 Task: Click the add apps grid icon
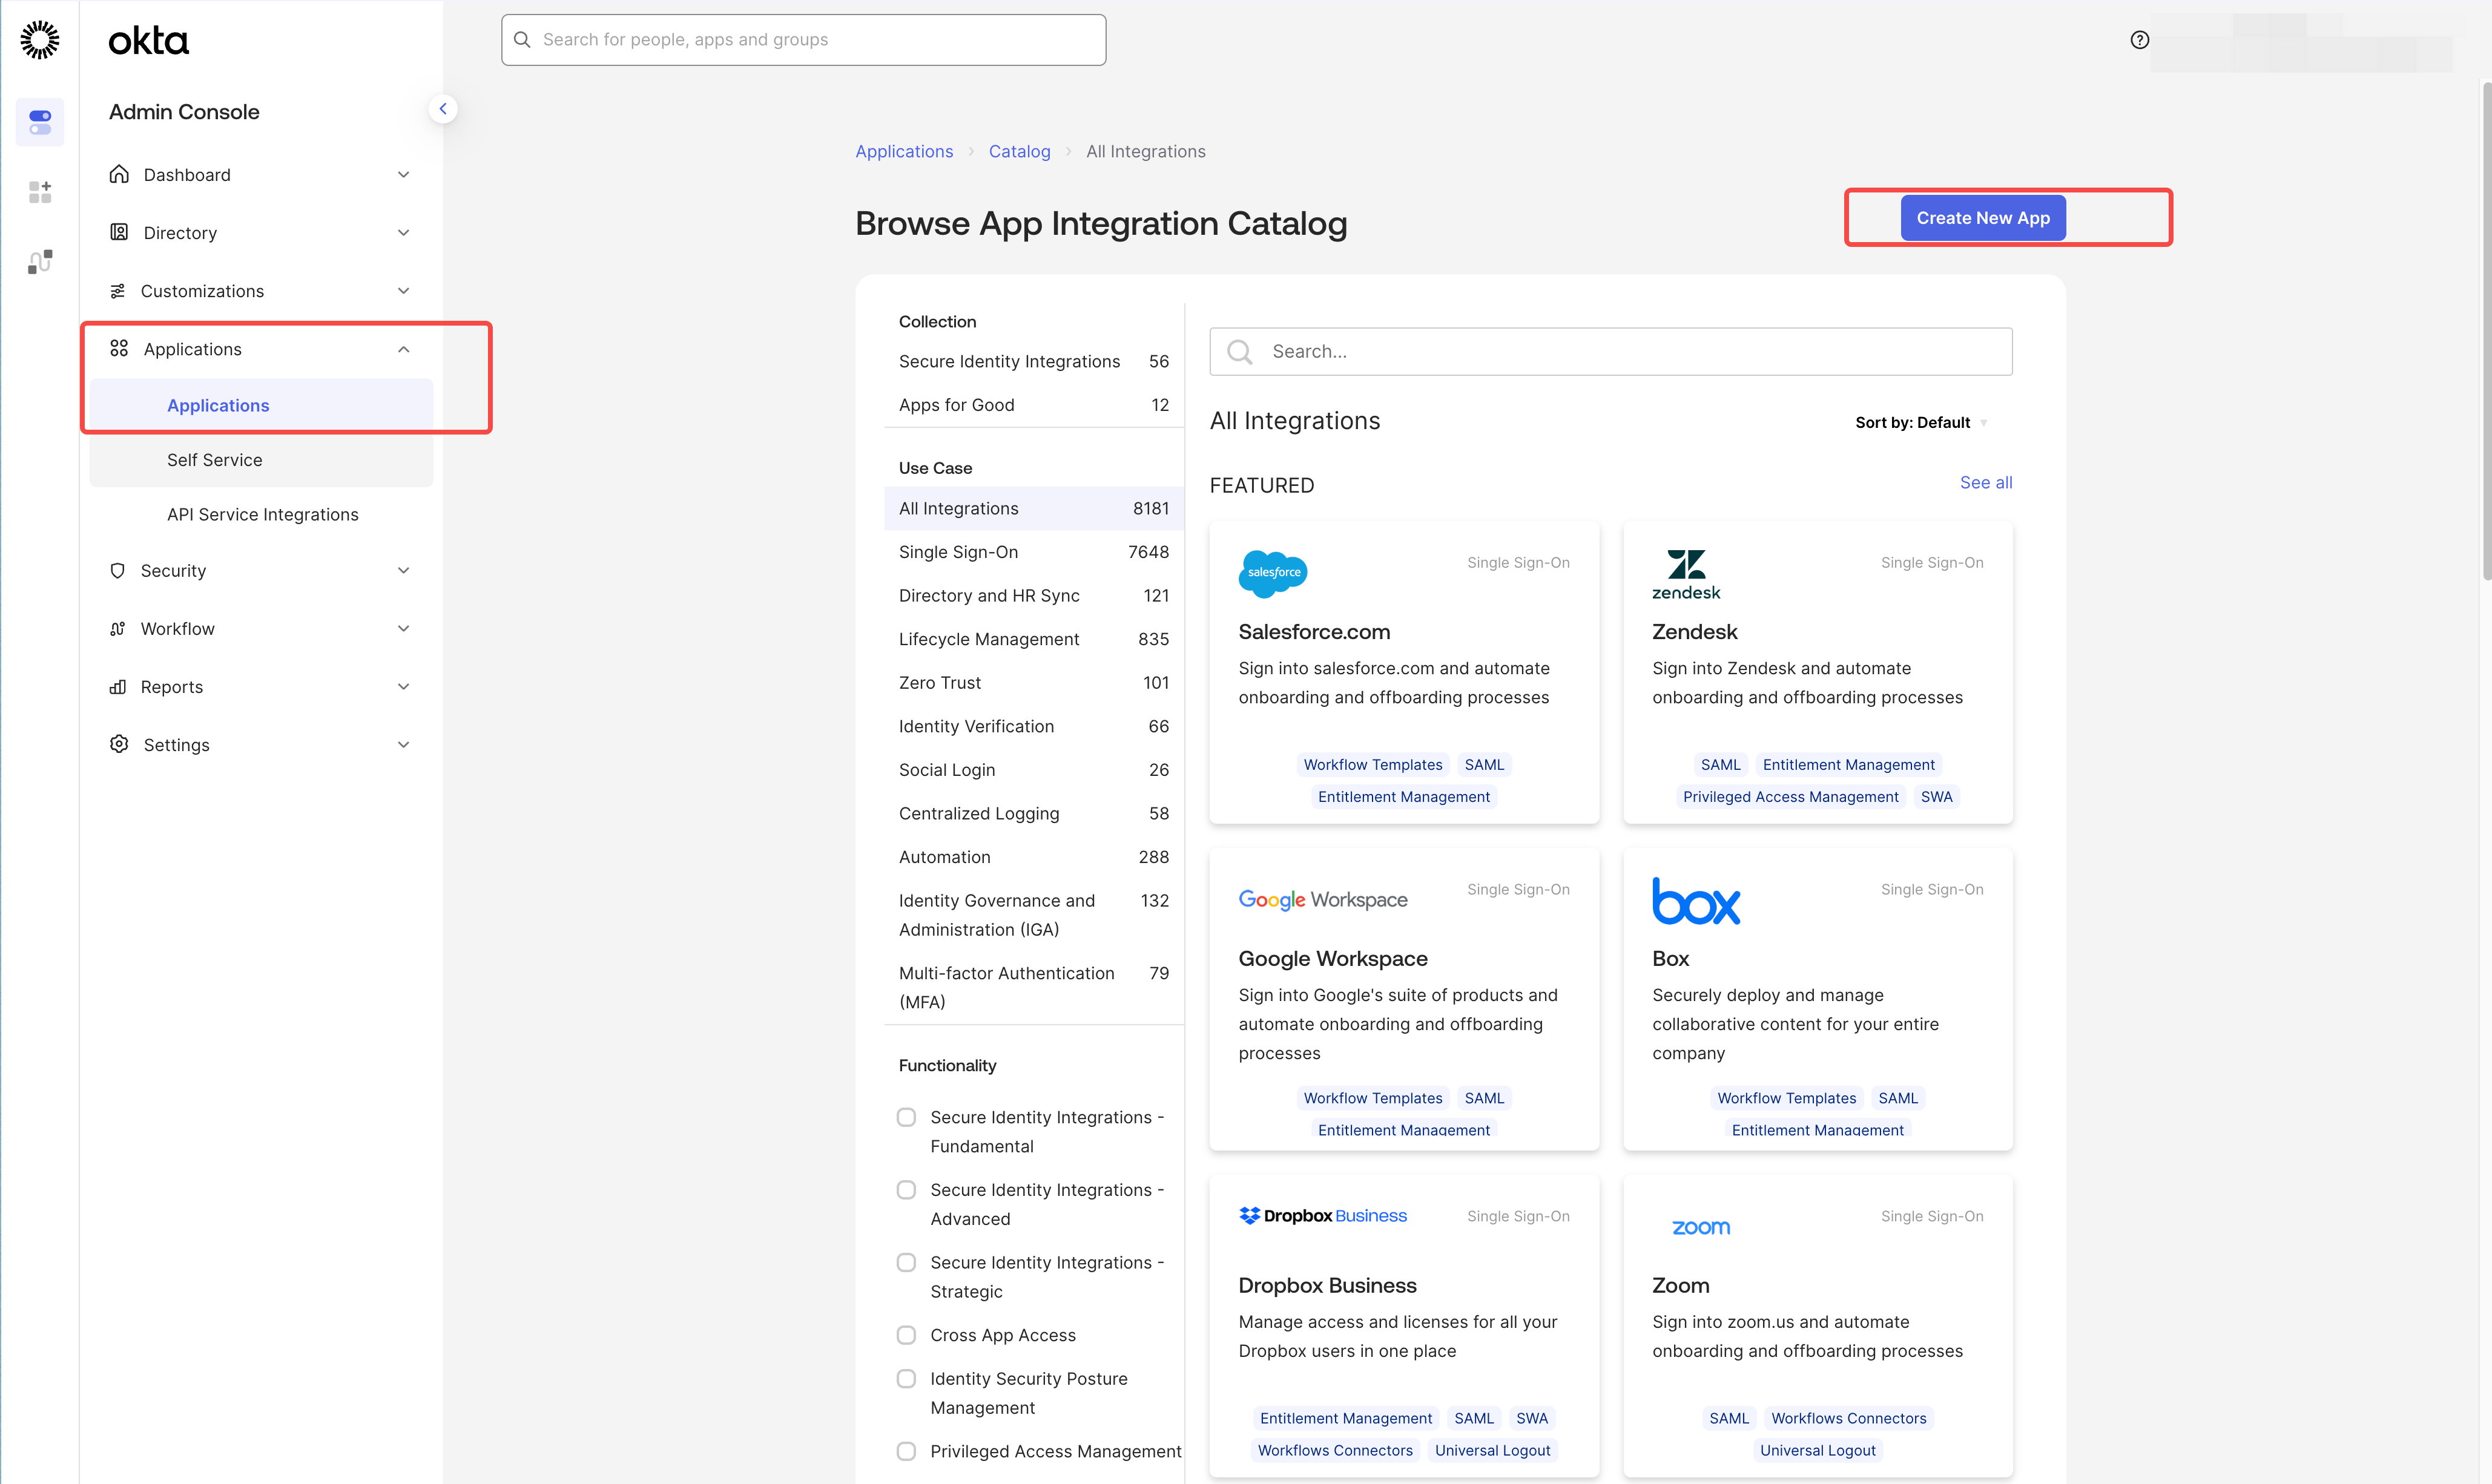click(40, 191)
